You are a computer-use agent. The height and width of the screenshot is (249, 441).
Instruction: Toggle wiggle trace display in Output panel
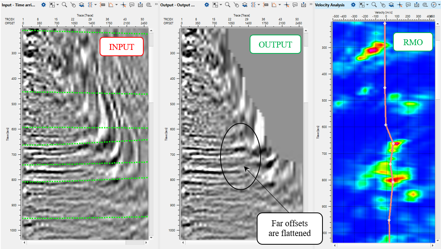(254, 5)
